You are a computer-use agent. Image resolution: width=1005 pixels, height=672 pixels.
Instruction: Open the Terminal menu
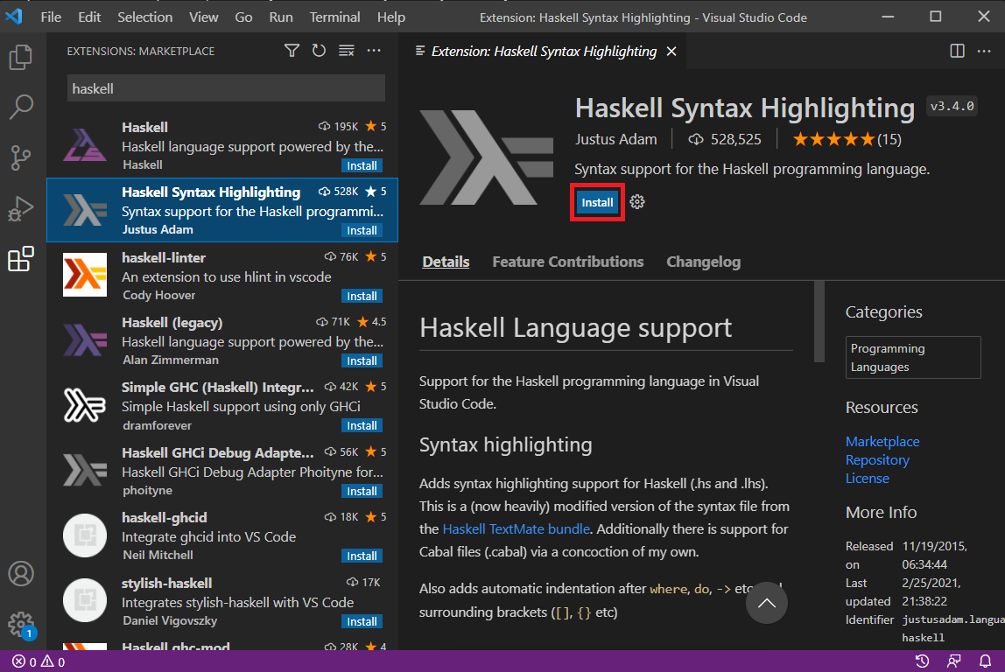(x=334, y=17)
